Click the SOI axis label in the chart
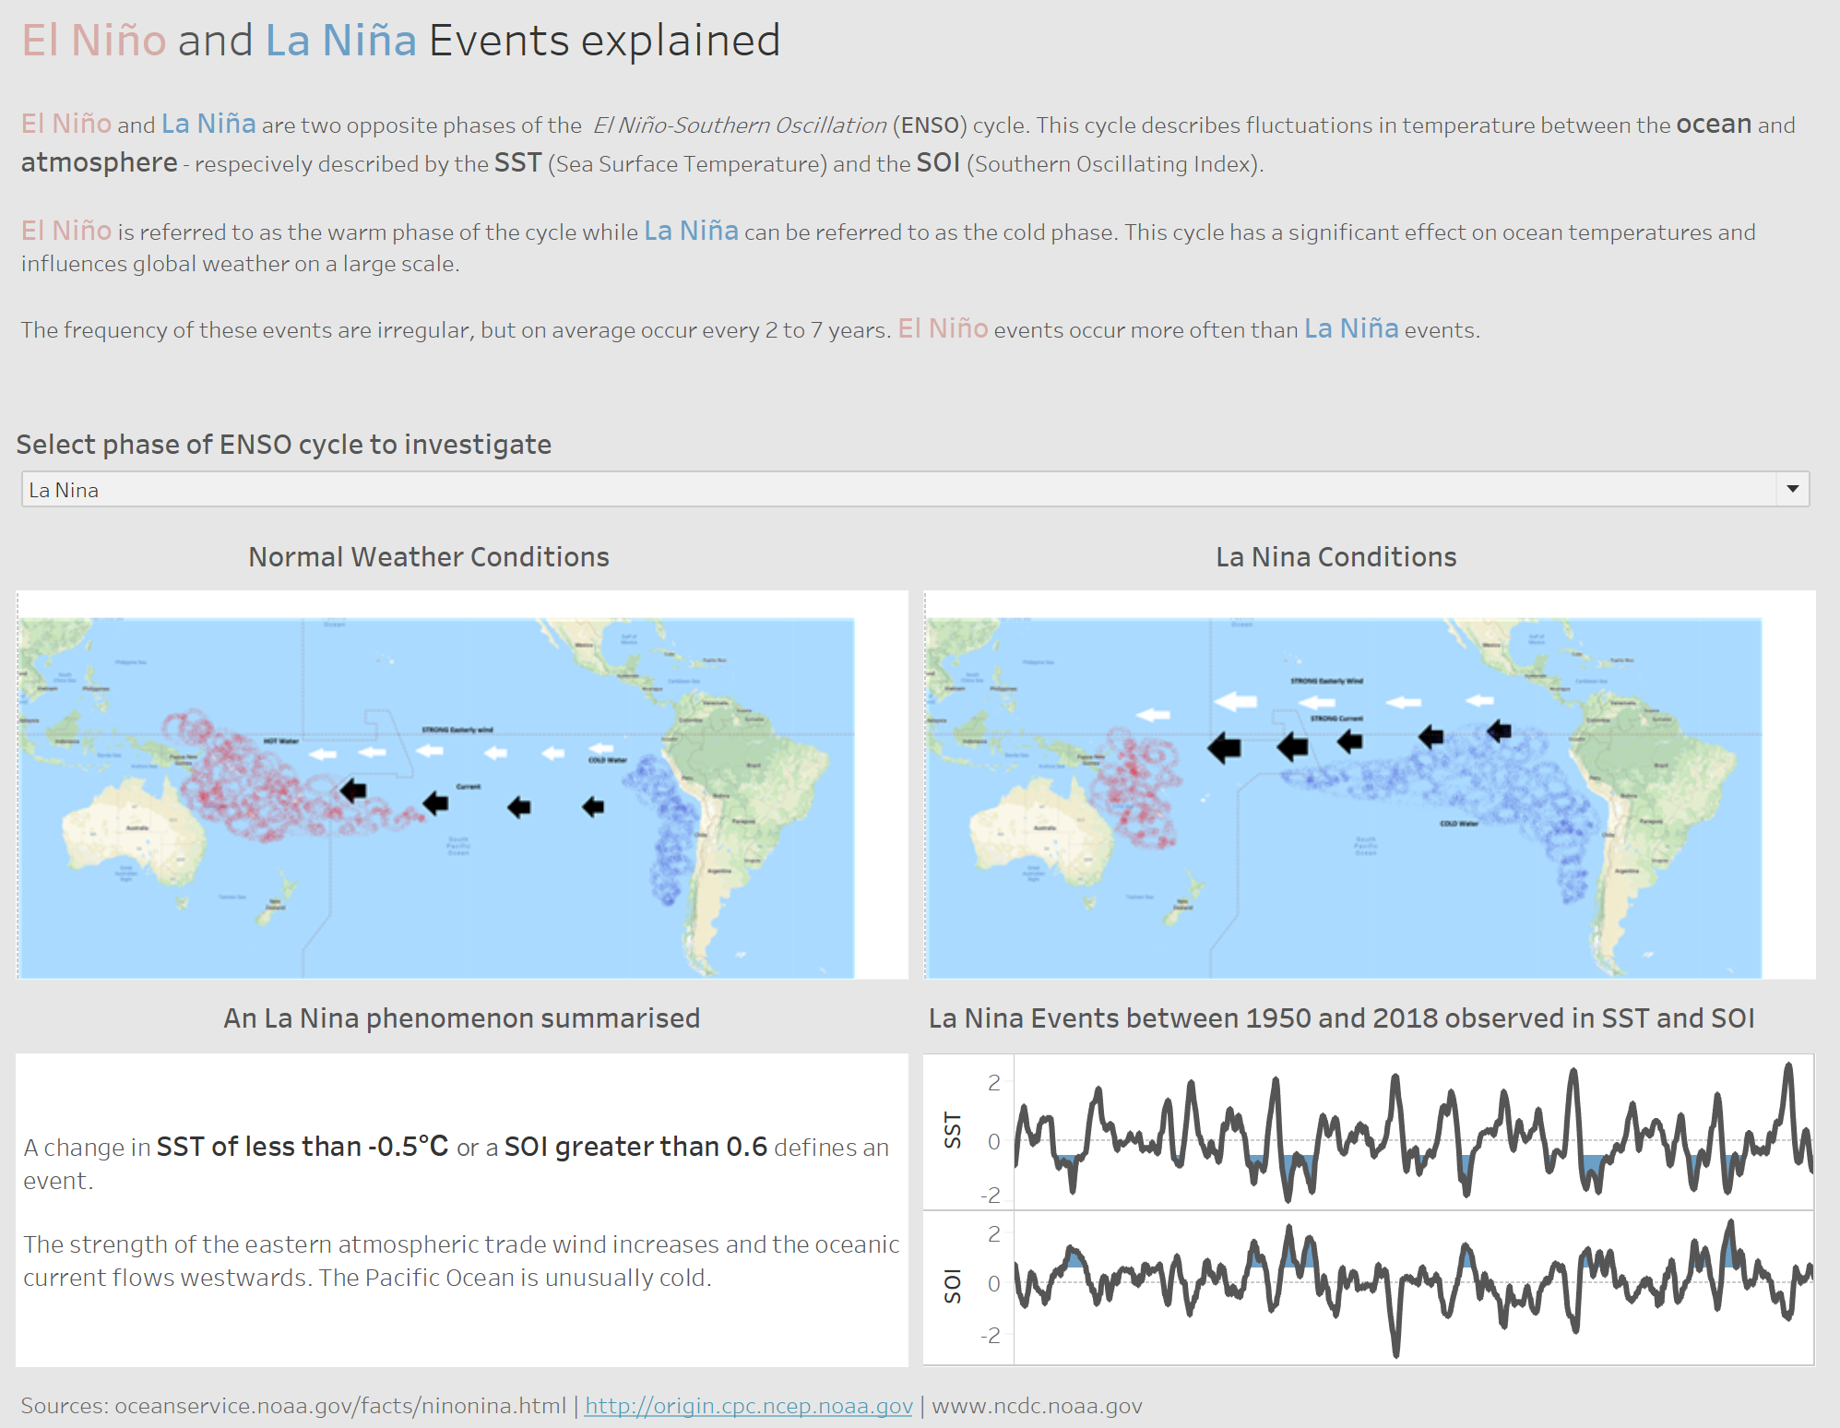The image size is (1840, 1428). click(x=953, y=1285)
